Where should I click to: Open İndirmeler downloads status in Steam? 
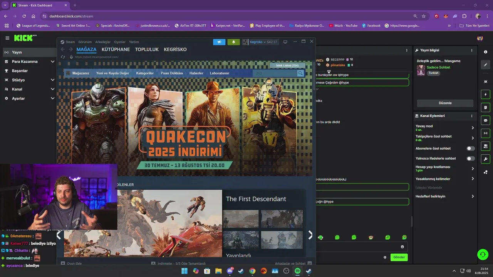pos(178,264)
